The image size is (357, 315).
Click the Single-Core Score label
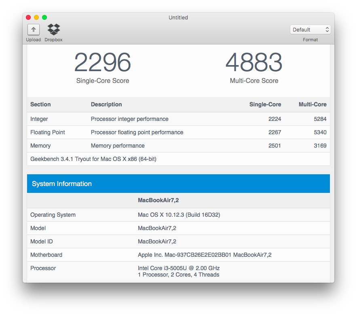point(103,80)
